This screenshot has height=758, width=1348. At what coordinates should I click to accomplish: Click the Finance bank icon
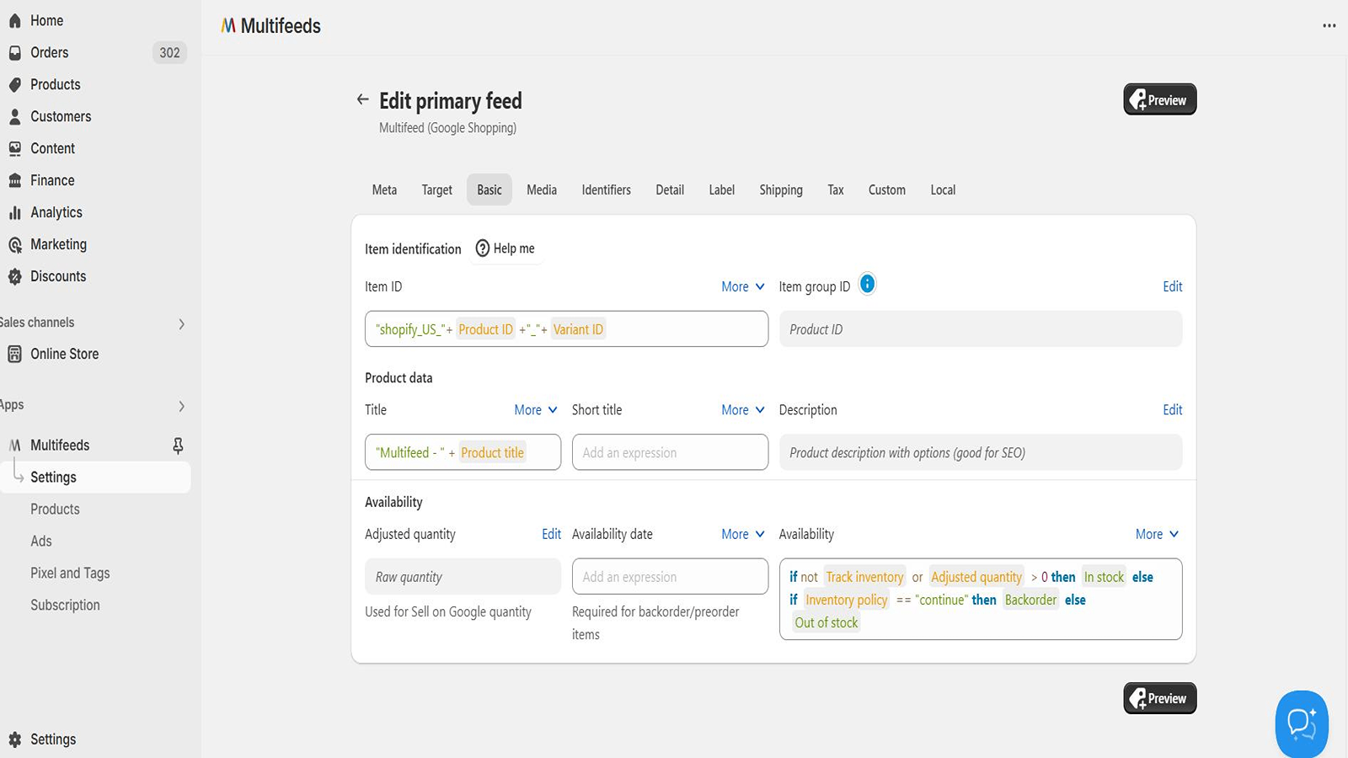[14, 180]
